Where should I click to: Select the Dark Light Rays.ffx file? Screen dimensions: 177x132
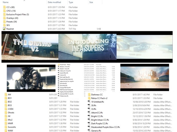click(x=65, y=77)
